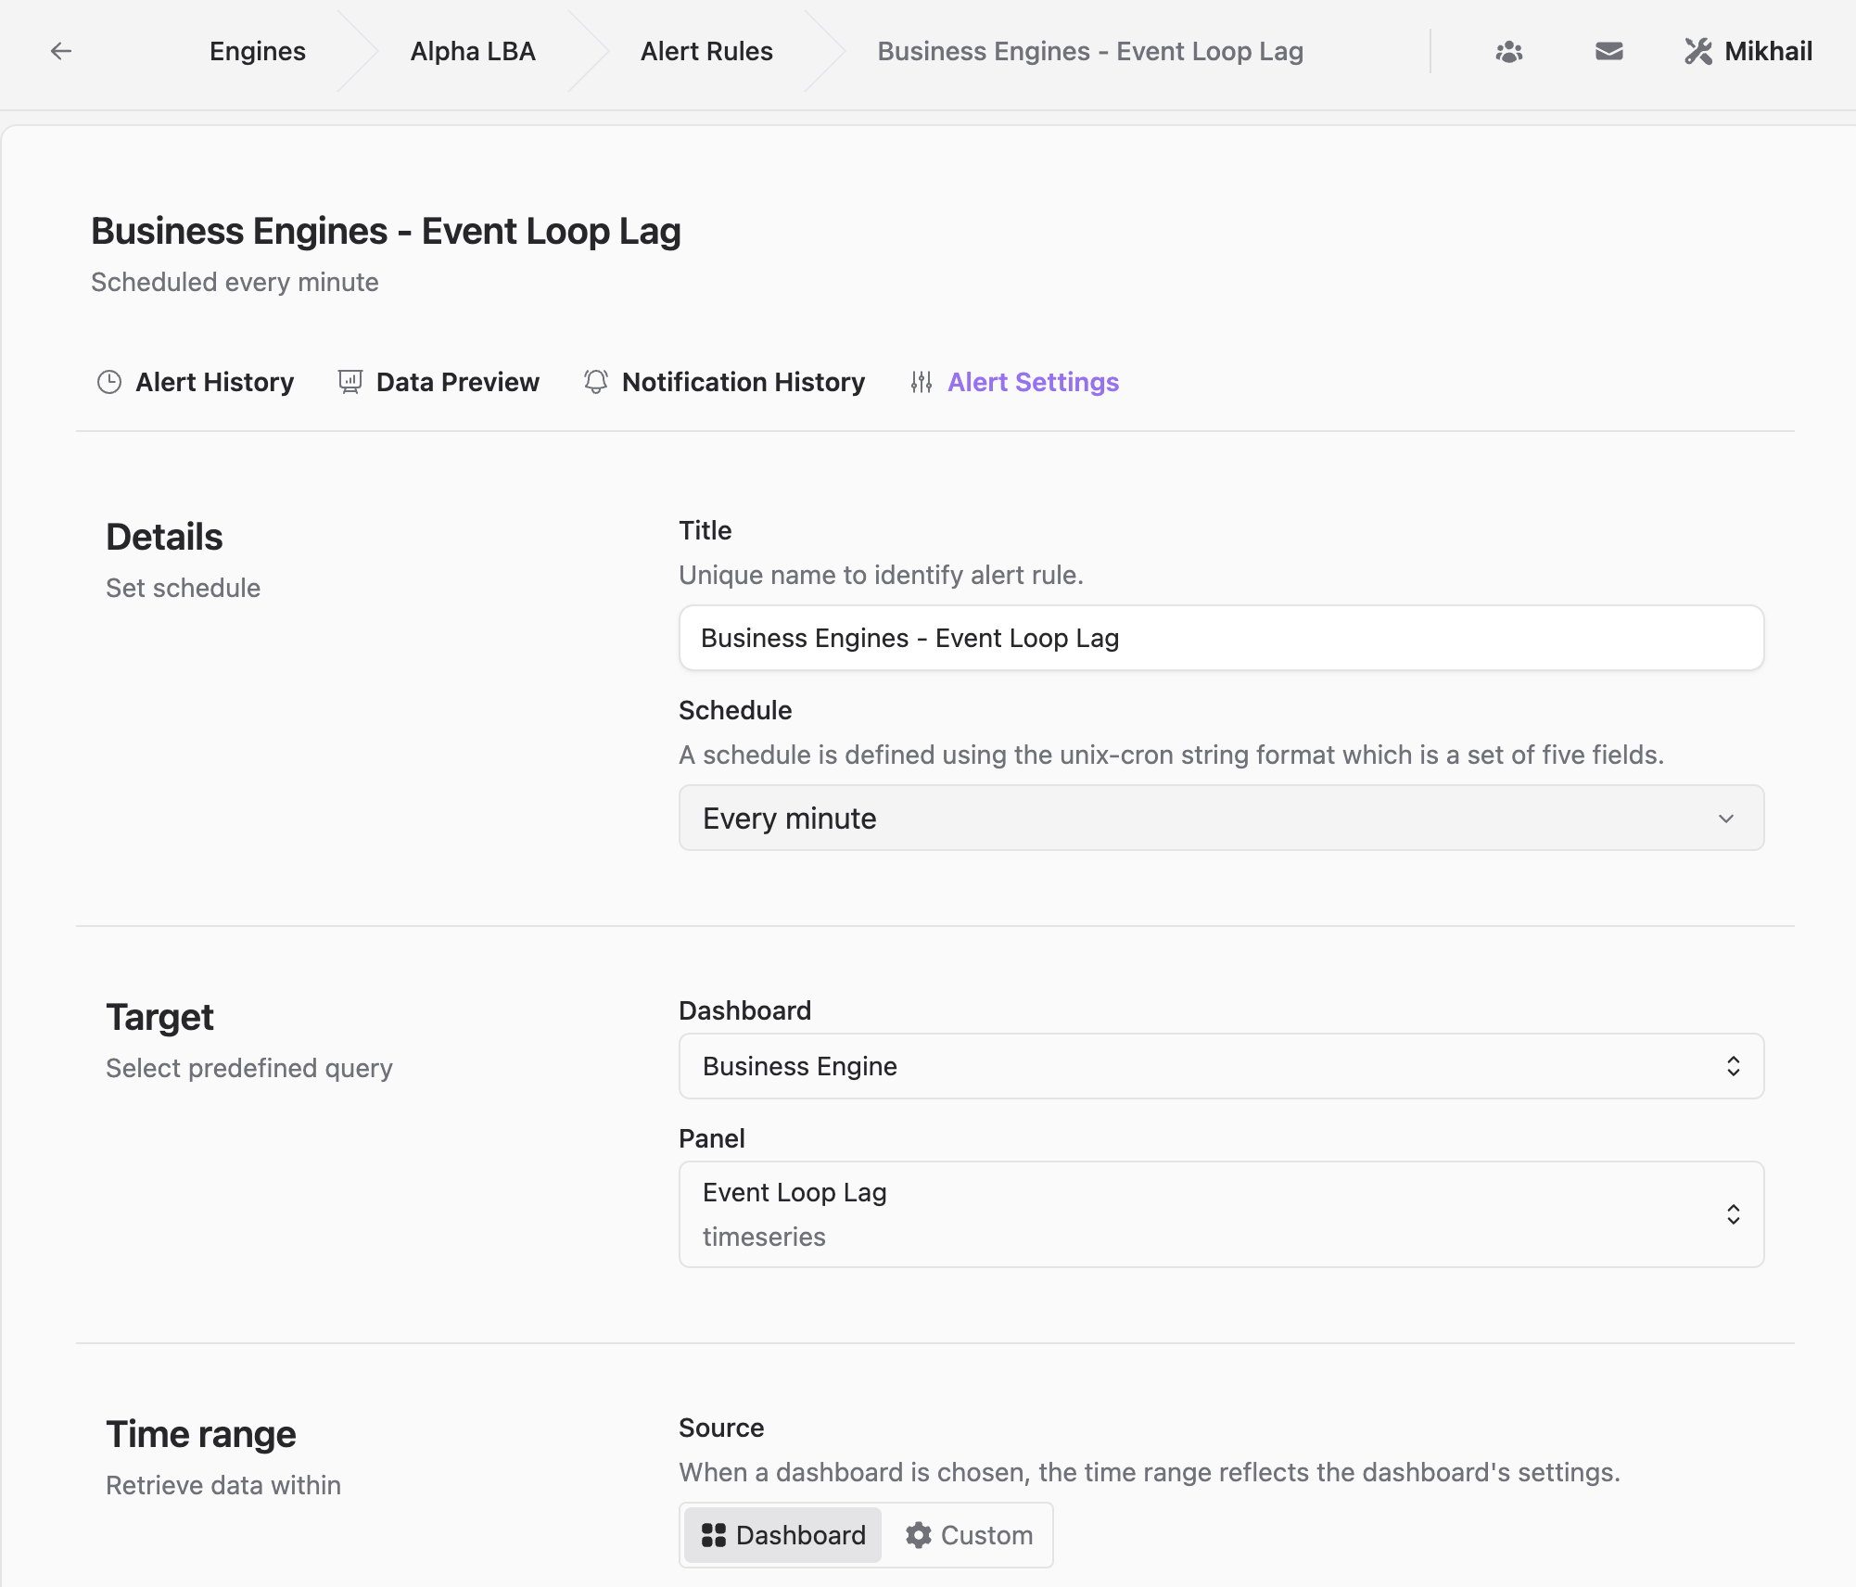
Task: Edit the Title input field
Action: point(1221,638)
